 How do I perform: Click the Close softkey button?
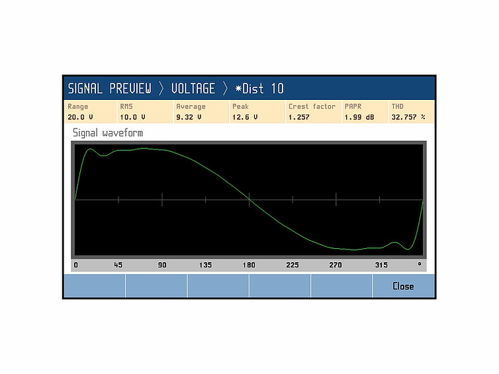click(403, 286)
